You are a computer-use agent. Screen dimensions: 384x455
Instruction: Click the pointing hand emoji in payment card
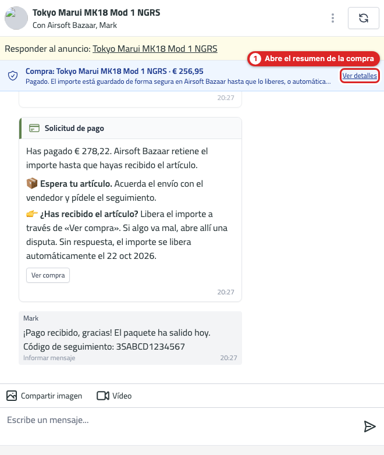pyautogui.click(x=32, y=214)
